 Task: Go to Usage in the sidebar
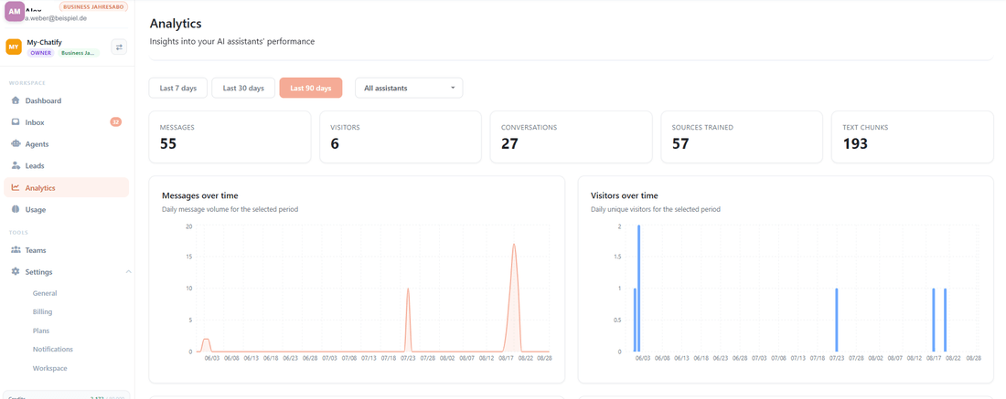(x=66, y=209)
